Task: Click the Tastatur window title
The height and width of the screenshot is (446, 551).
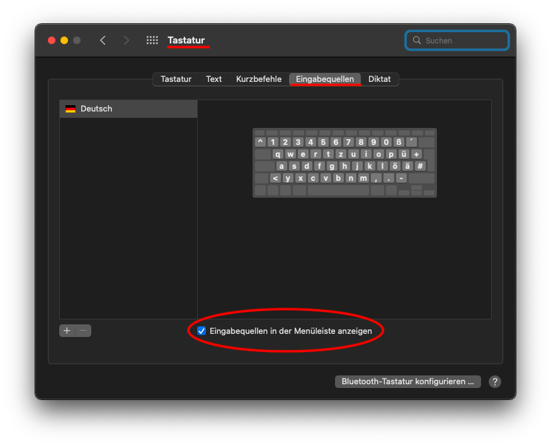Action: tap(186, 40)
